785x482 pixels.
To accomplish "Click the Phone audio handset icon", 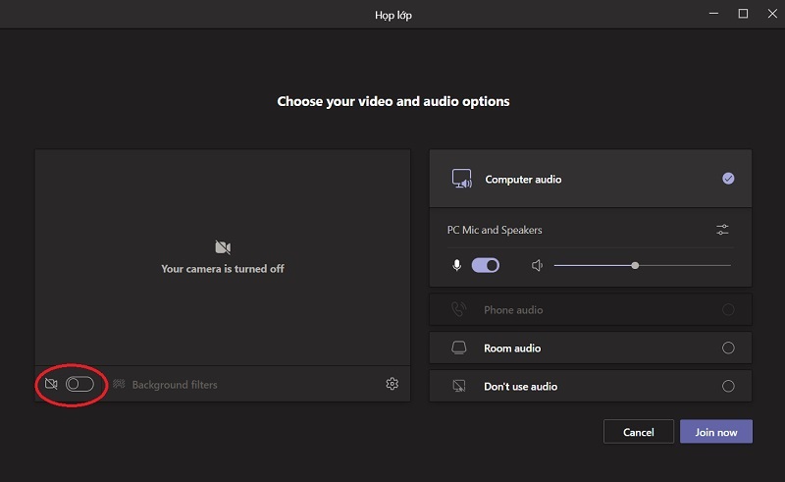I will point(458,309).
